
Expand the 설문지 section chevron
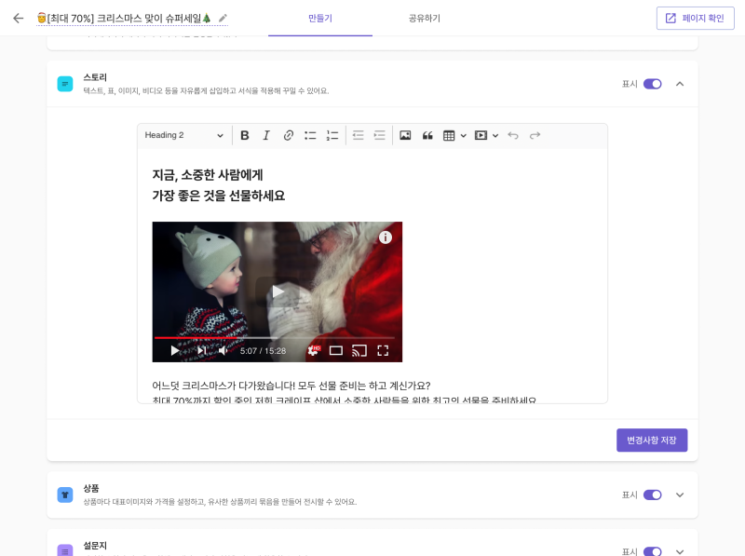pyautogui.click(x=680, y=551)
